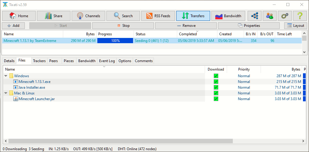Click OUT: 499 KB/s [500 KB/s] status
Image resolution: width=309 pixels, height=152 pixels.
tap(93, 149)
